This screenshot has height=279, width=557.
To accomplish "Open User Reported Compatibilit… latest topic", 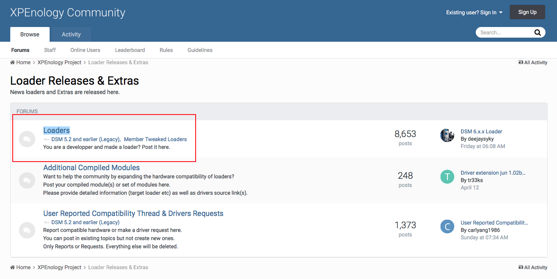I will tap(494, 223).
